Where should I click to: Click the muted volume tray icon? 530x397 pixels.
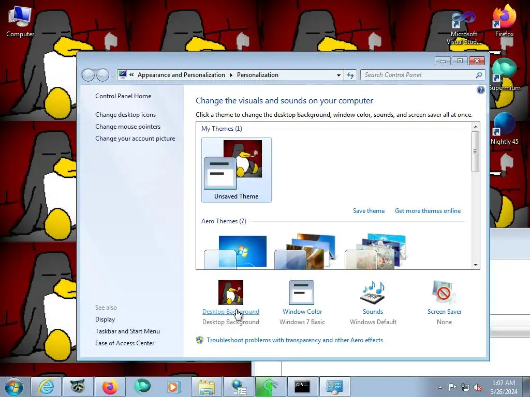[x=478, y=387]
